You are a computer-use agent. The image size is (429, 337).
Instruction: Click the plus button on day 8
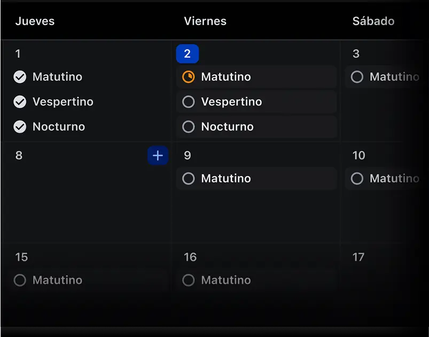(158, 156)
